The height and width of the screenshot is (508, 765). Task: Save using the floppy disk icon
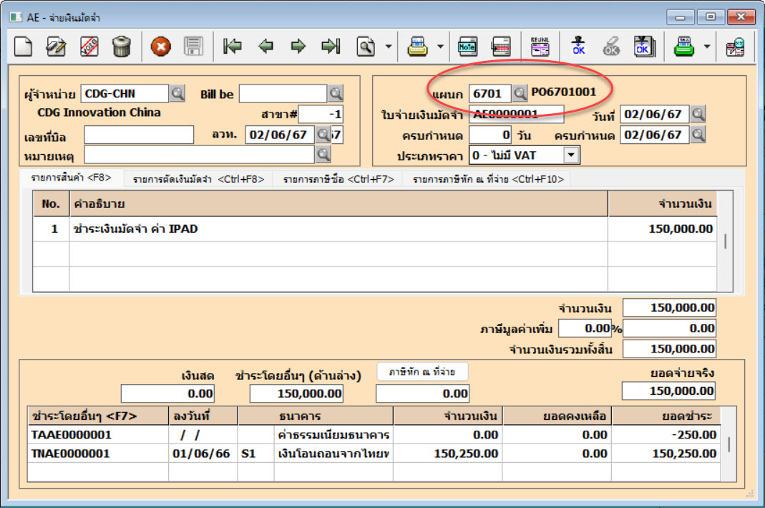193,47
